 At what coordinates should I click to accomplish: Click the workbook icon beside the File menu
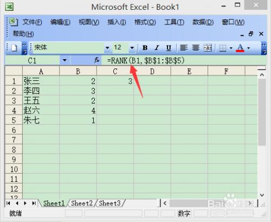[x=14, y=22]
